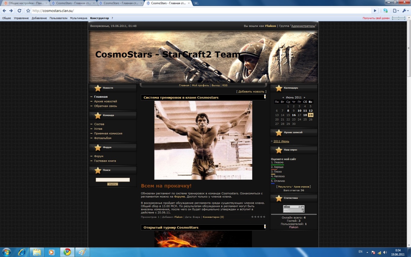Click 'Добавить новость' link
The image size is (411, 257).
point(251,91)
